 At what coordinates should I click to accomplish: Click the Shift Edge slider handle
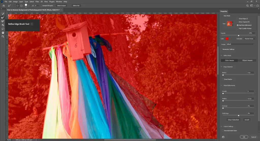(x=239, y=115)
